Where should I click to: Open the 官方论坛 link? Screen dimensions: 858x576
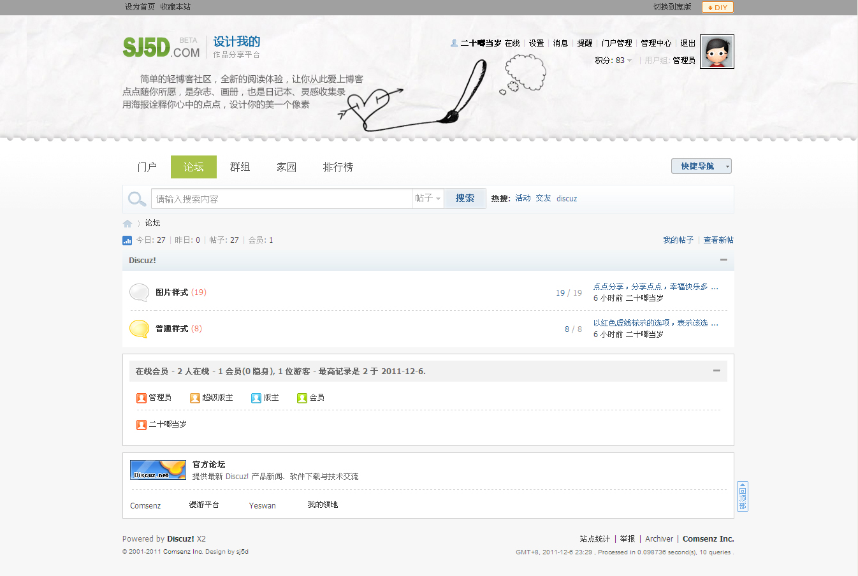(x=209, y=464)
